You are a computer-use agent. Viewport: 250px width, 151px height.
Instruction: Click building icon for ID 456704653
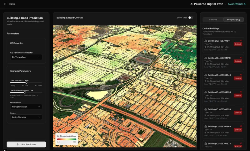(x=206, y=92)
